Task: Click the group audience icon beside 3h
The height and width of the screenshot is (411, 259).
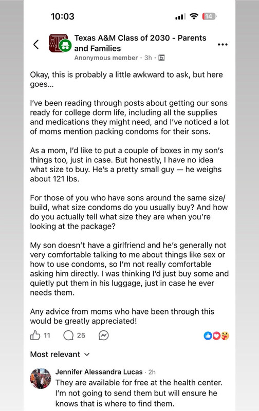Action: pos(162,58)
